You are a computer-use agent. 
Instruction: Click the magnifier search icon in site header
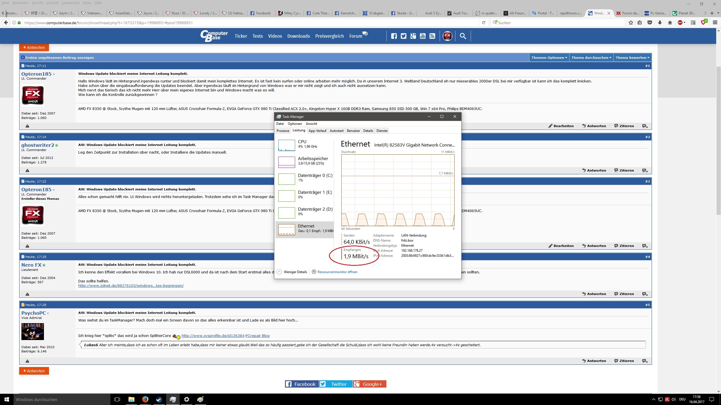click(463, 36)
